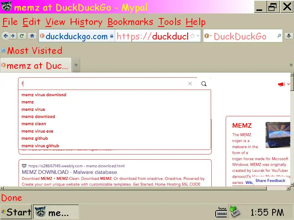The height and width of the screenshot is (220, 294).
Task: Click the padlock site security icon
Action: [112, 36]
